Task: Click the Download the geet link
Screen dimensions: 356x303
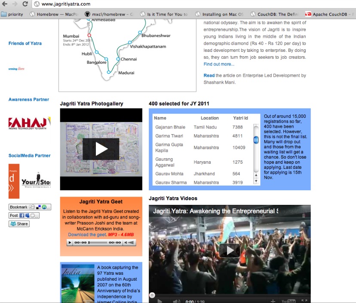Action: (x=87, y=235)
